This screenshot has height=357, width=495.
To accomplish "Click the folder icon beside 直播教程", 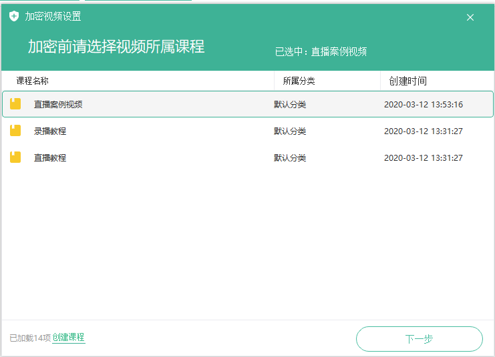I will [x=15, y=157].
